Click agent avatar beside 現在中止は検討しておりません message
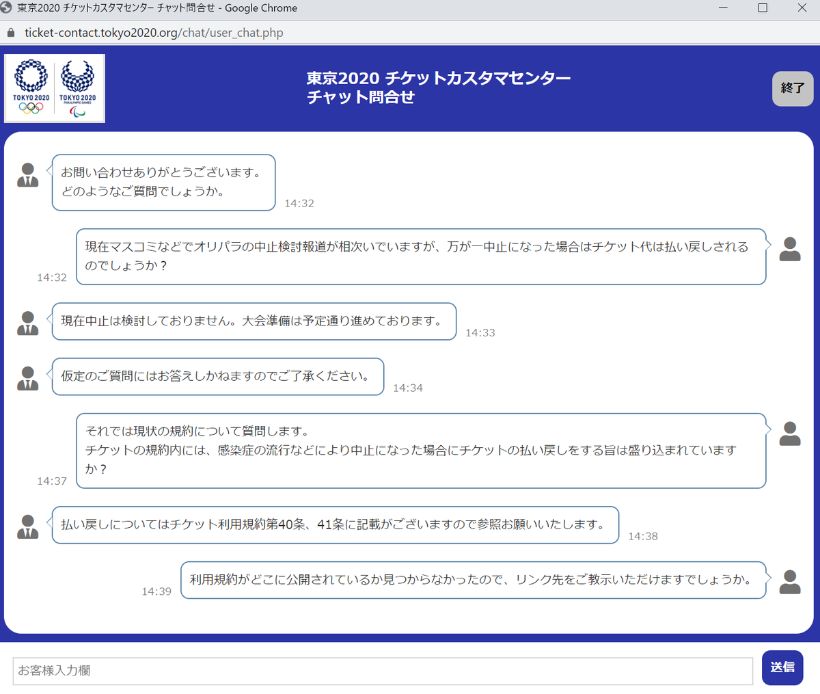The height and width of the screenshot is (694, 820). pos(27,323)
